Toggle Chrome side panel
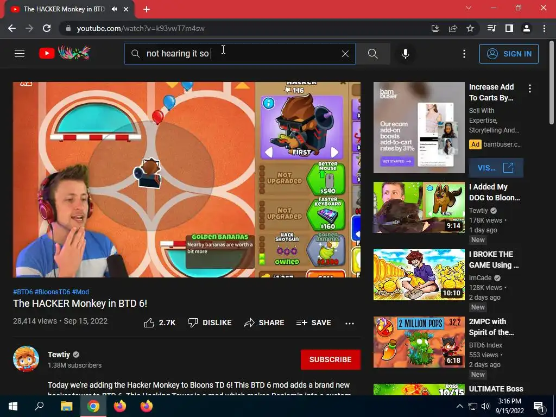The width and height of the screenshot is (556, 417). coord(509,28)
